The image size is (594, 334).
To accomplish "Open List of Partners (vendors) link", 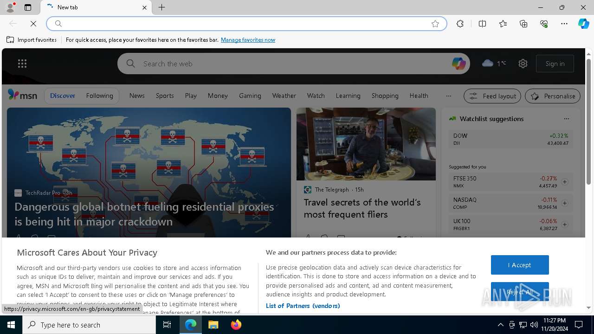I will point(303,306).
